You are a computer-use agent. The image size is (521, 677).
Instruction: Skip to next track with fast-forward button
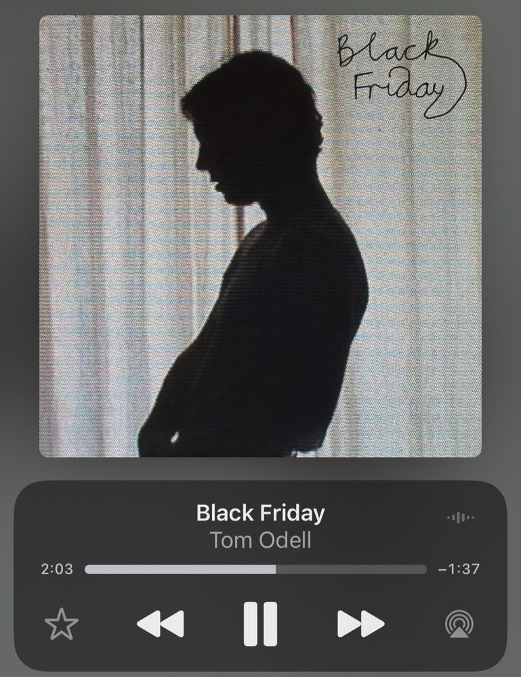(x=360, y=624)
